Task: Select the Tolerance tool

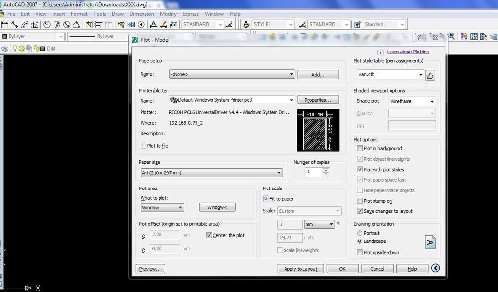Action: click(131, 24)
